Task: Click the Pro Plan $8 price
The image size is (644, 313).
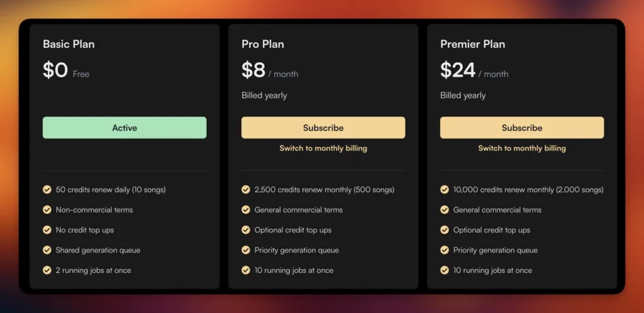Action: pos(253,70)
